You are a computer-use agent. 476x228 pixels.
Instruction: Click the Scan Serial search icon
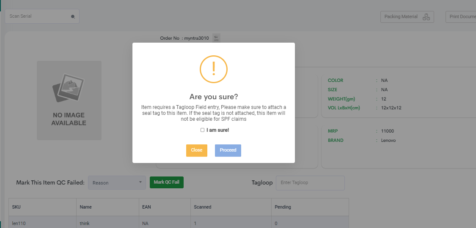(x=73, y=16)
